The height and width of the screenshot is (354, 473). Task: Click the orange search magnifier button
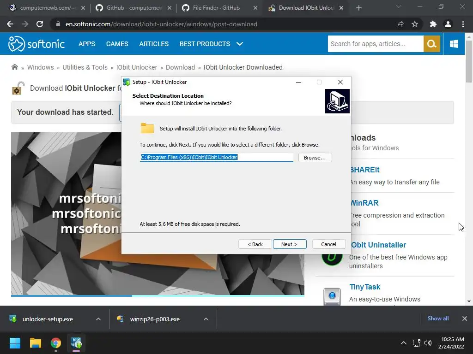pyautogui.click(x=432, y=44)
